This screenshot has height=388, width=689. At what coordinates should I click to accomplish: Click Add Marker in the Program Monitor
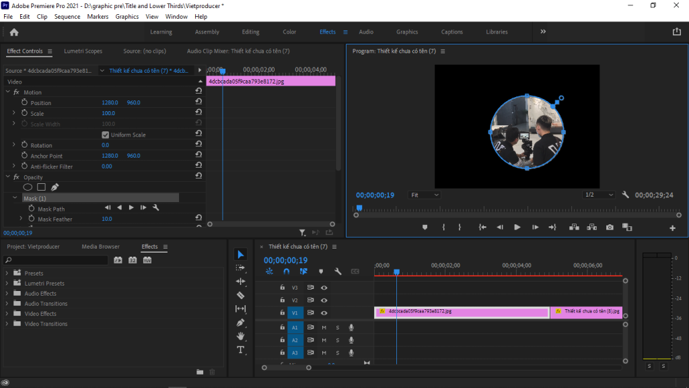point(424,228)
